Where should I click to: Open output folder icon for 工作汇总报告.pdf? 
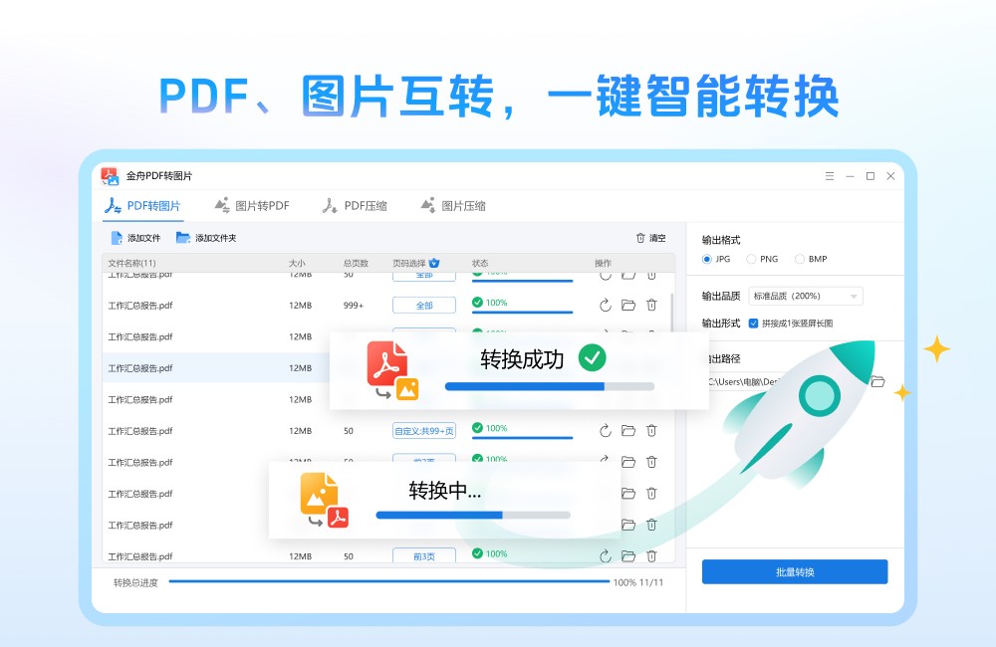(628, 304)
